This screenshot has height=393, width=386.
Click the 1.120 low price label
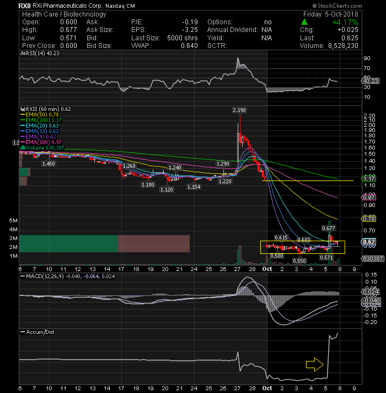167,190
